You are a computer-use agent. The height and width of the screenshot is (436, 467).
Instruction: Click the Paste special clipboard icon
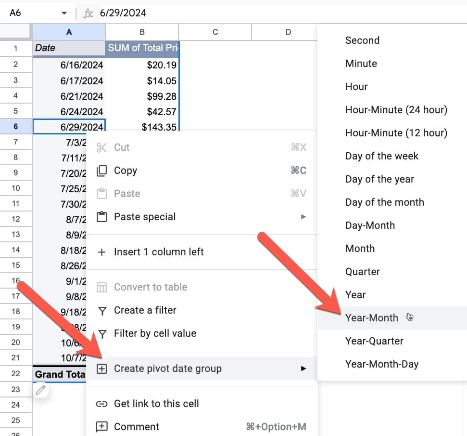[101, 217]
